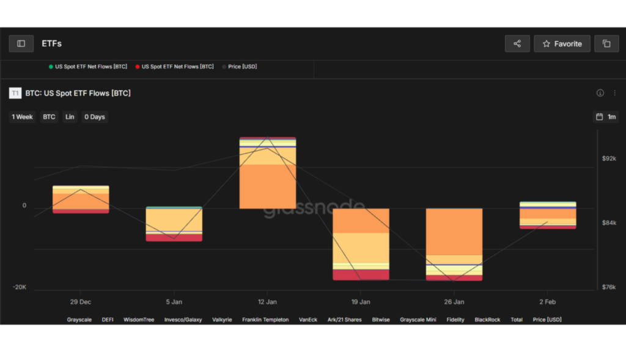This screenshot has height=352, width=626.
Task: Toggle the BlackRock series in bottom legend
Action: 487,320
